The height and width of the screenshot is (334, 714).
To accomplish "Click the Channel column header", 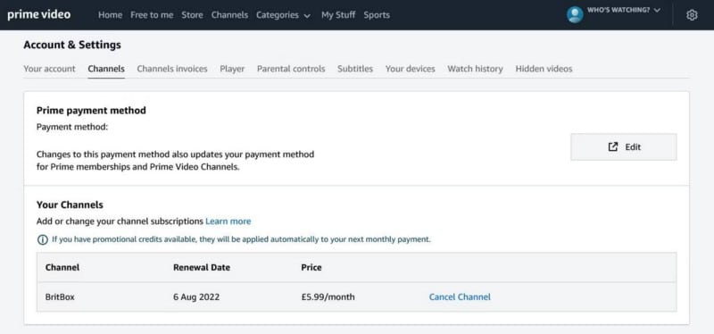I will (x=62, y=268).
